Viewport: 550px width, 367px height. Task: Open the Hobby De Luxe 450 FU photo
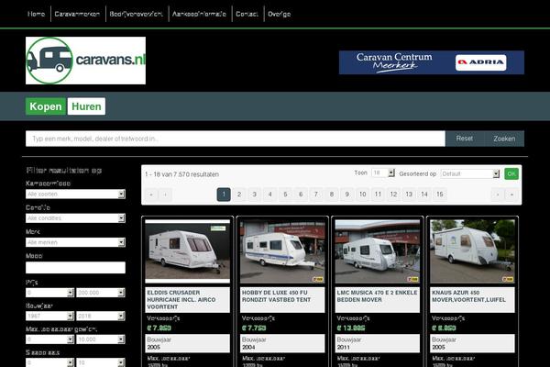[x=282, y=251]
